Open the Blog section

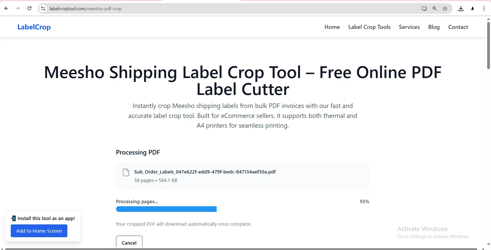[x=434, y=27]
